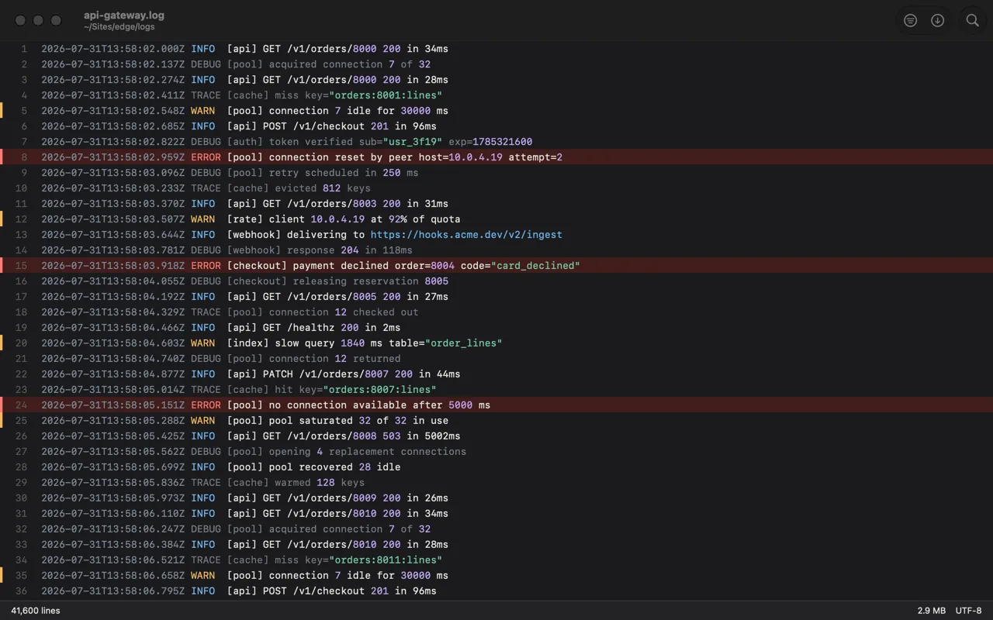Viewport: 993px width, 620px height.
Task: Select WARN line 25 pool saturated 32 of 32
Action: coord(496,421)
